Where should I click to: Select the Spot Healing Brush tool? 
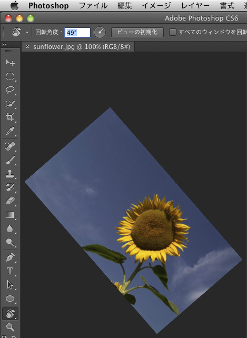click(x=10, y=146)
